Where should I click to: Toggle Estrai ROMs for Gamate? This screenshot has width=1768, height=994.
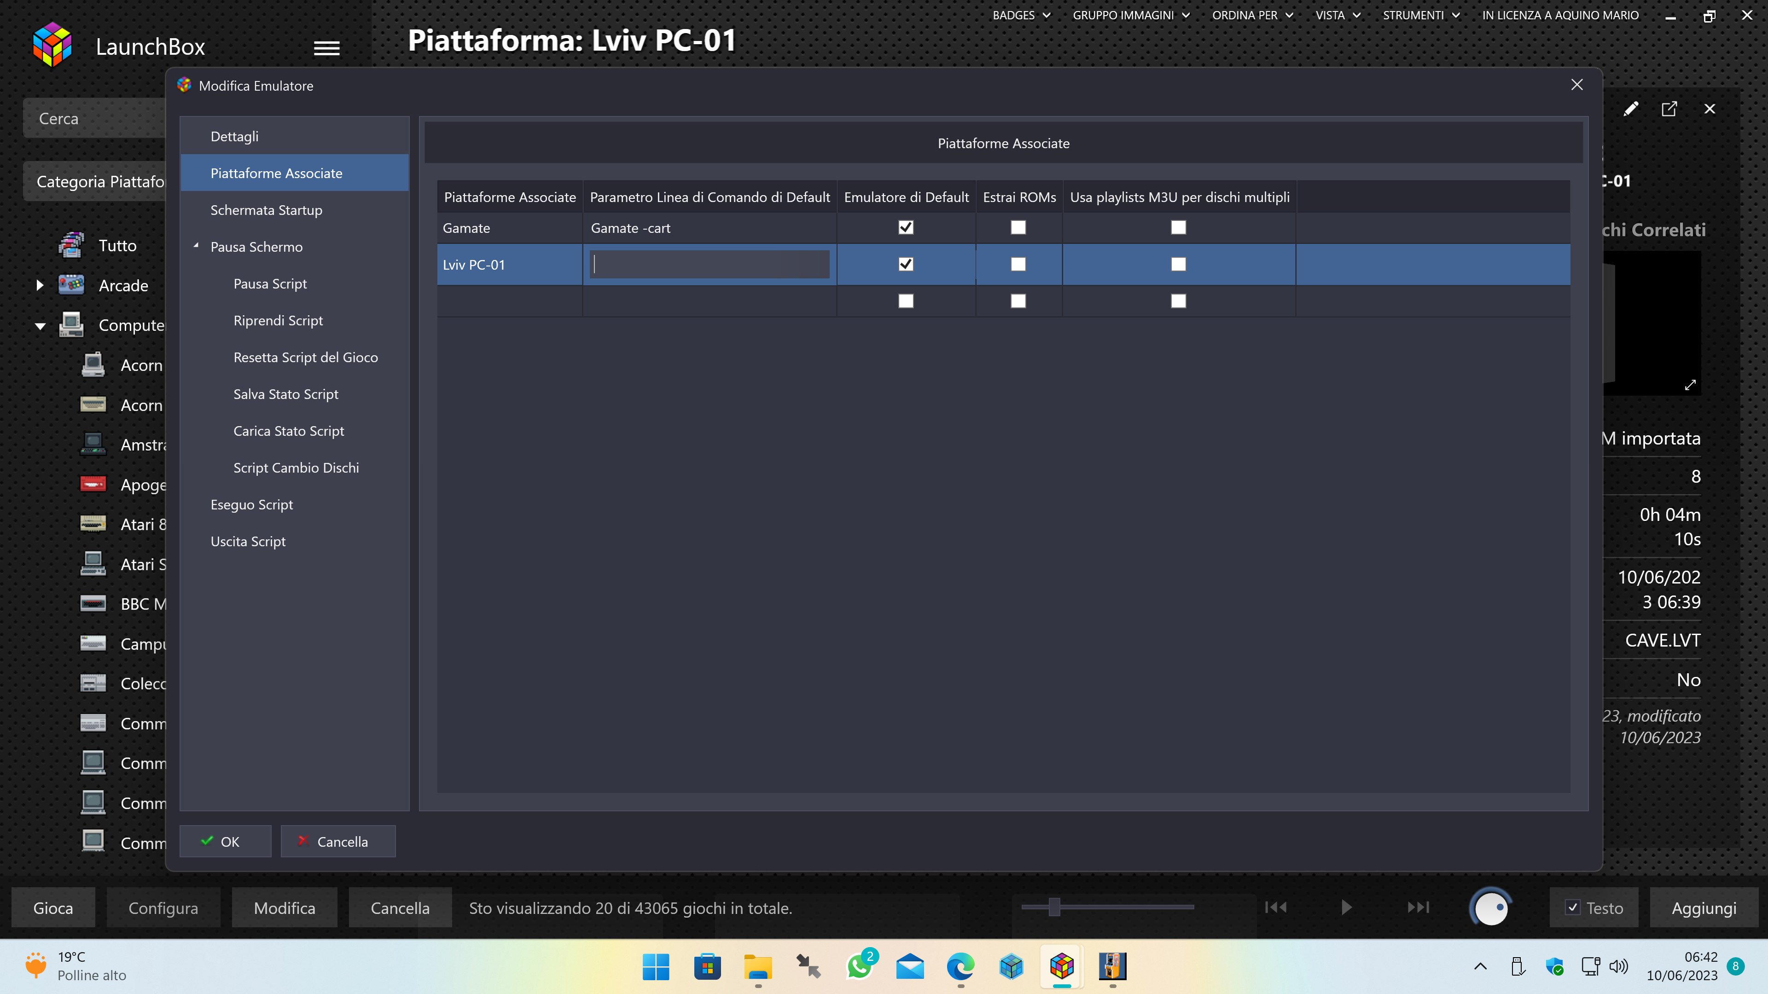coord(1018,227)
